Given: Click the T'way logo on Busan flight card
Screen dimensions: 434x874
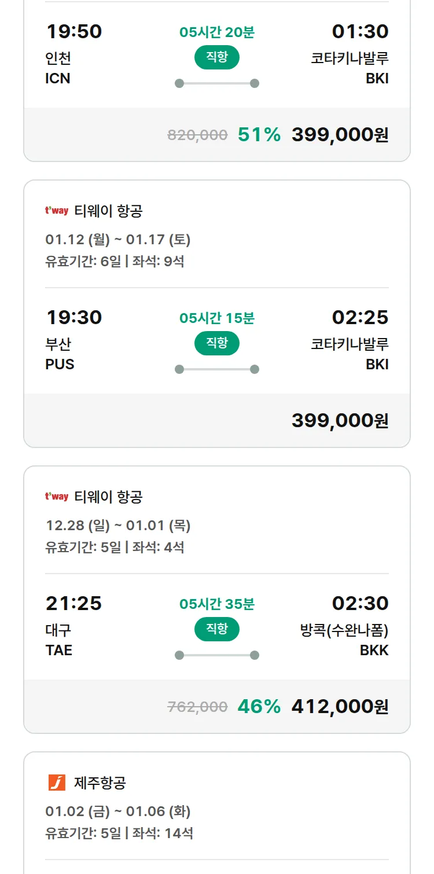Looking at the screenshot, I should (x=57, y=211).
